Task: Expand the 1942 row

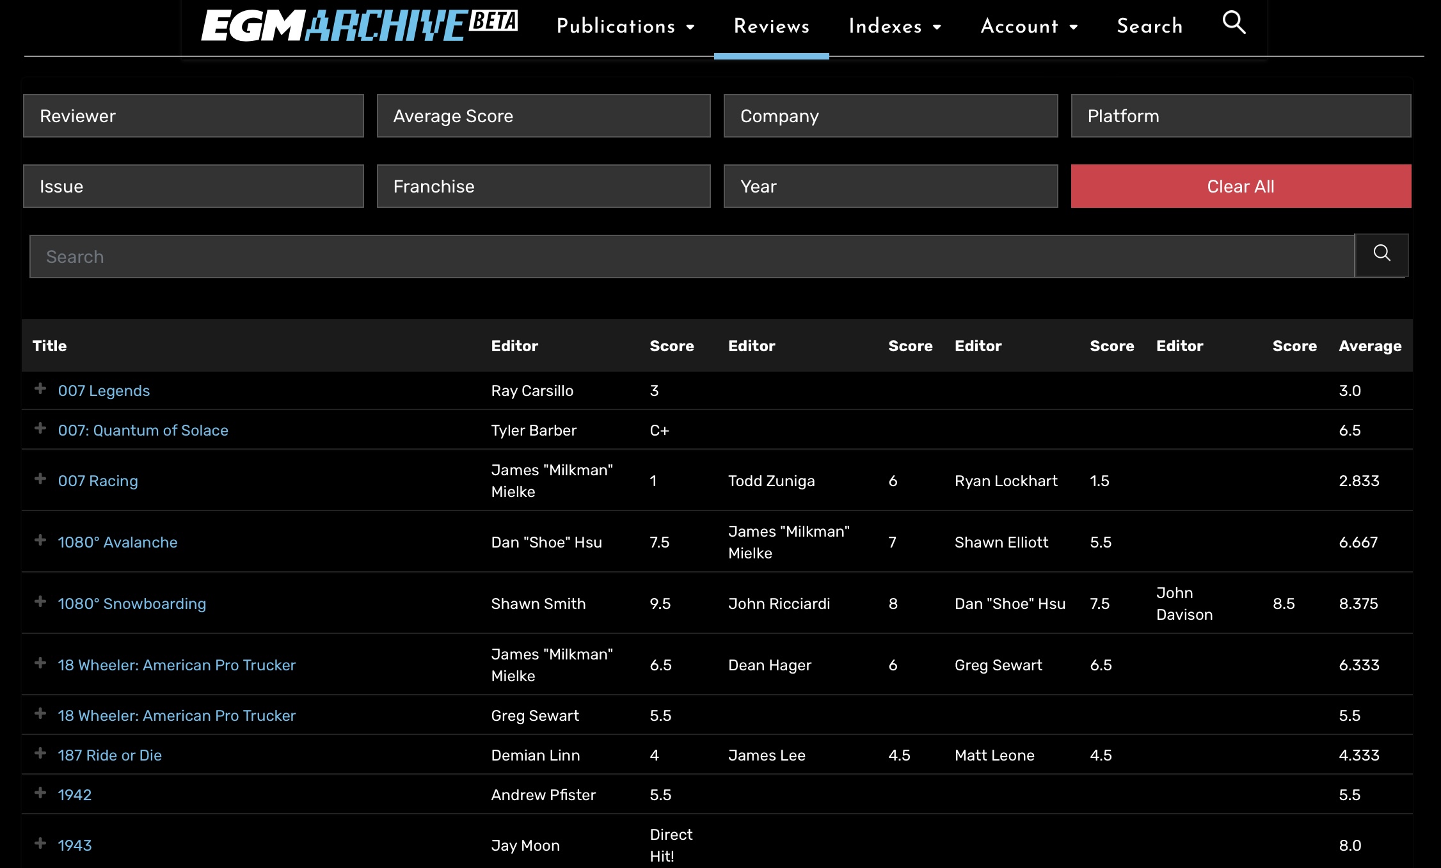Action: 40,793
